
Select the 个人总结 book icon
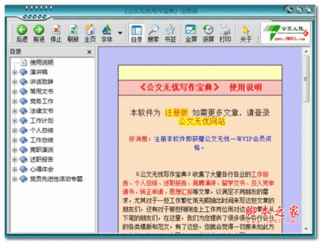pyautogui.click(x=24, y=130)
